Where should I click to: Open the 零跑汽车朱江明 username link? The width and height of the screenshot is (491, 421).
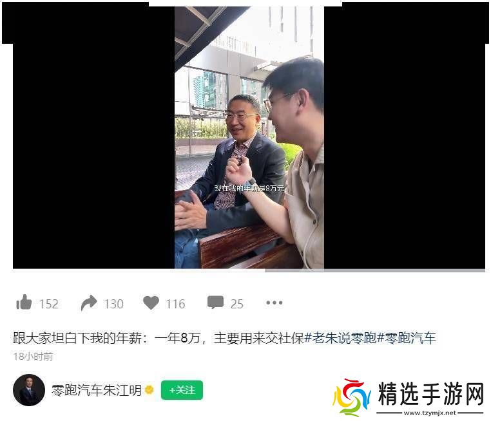tap(97, 390)
